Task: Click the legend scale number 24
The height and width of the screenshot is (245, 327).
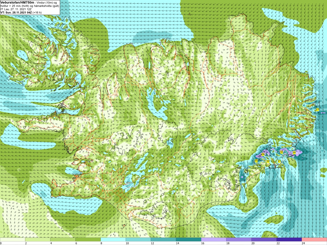Action: point(303,243)
